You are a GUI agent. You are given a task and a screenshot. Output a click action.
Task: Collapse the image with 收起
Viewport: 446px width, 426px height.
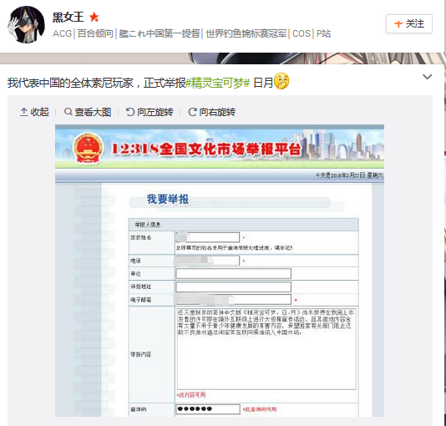tap(34, 112)
